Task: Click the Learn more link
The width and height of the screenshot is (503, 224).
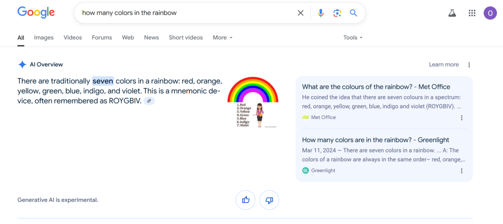Action: coord(444,65)
